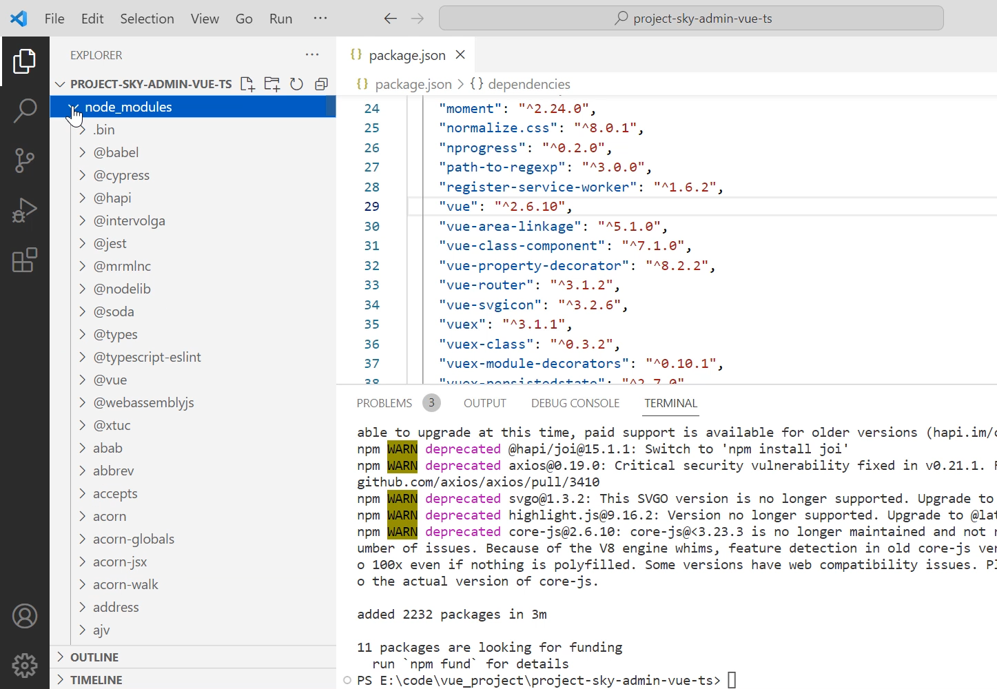This screenshot has height=689, width=997.
Task: Open the Run and Debug view
Action: pyautogui.click(x=25, y=211)
